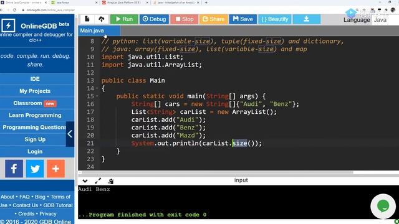Click 'import java.util.ArrayList;' on line 11

click(x=151, y=65)
